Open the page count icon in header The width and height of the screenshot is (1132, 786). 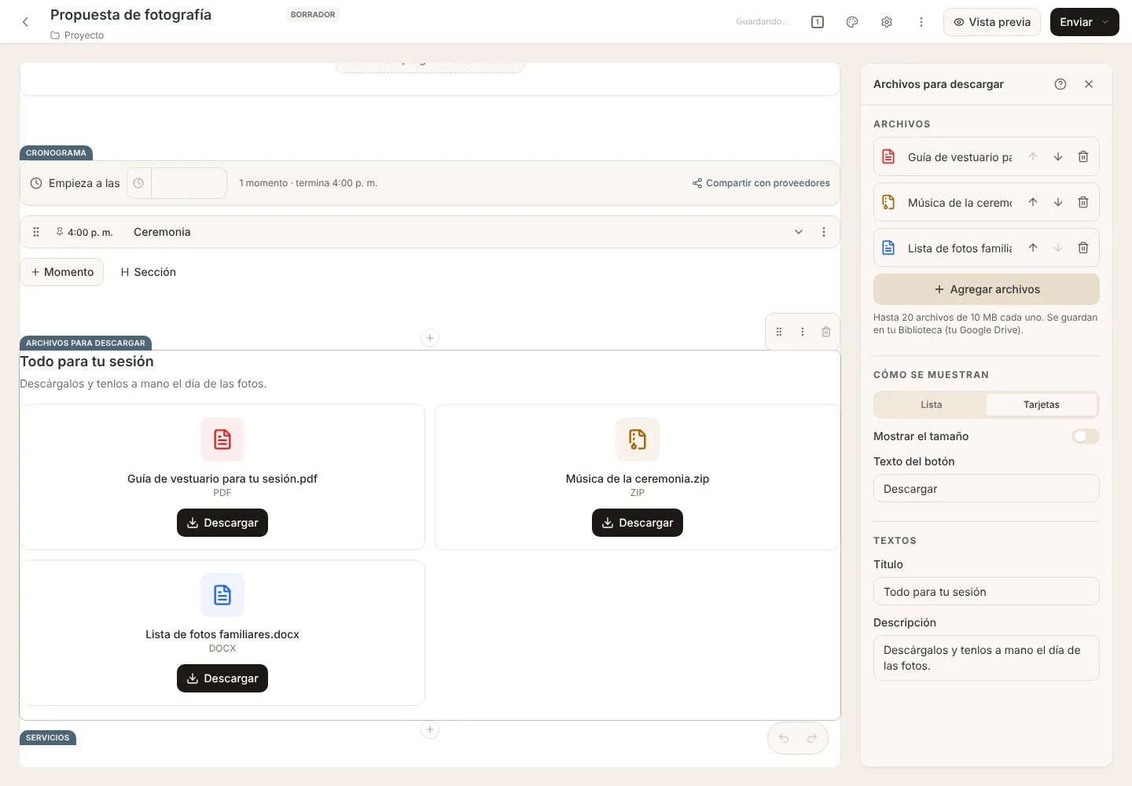point(818,22)
